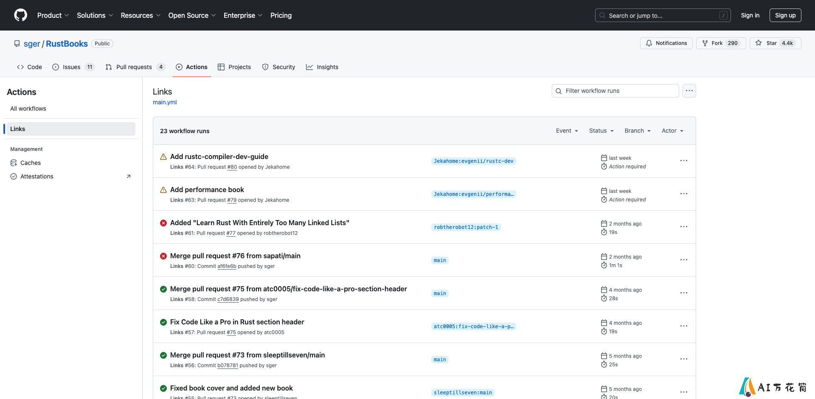Open the main.yml workflow file link
This screenshot has width=815, height=399.
pos(165,102)
